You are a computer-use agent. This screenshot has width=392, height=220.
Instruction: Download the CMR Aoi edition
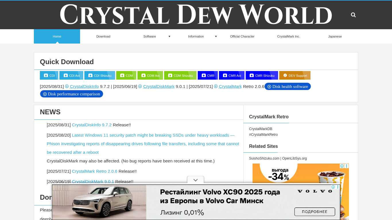232,75
